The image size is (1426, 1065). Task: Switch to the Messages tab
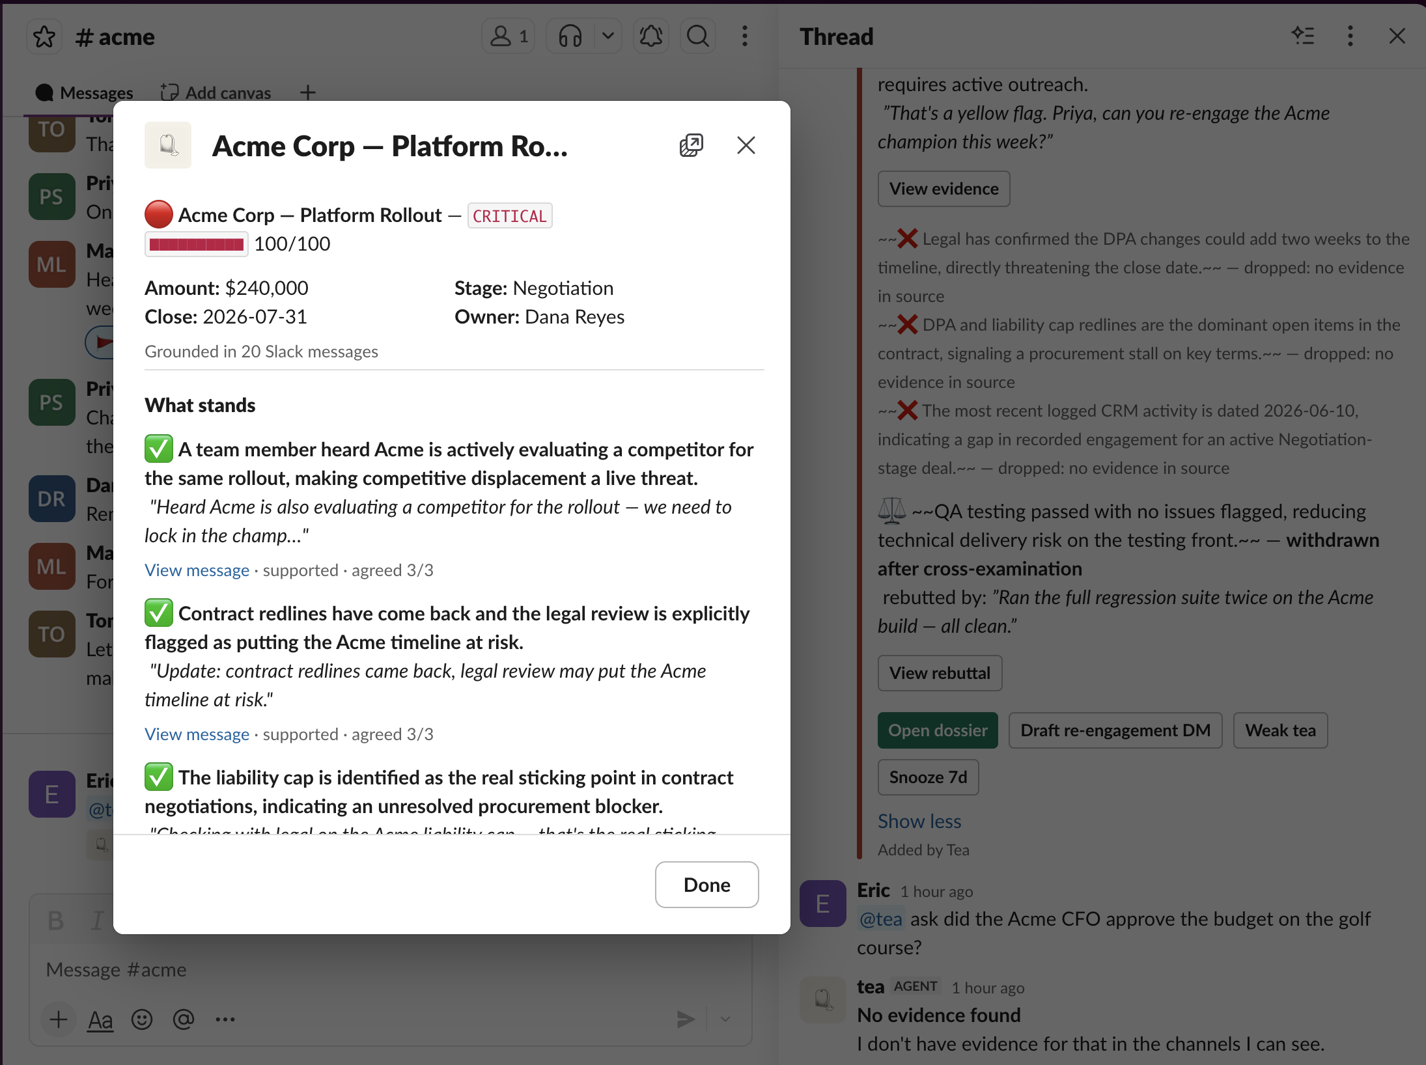click(84, 93)
